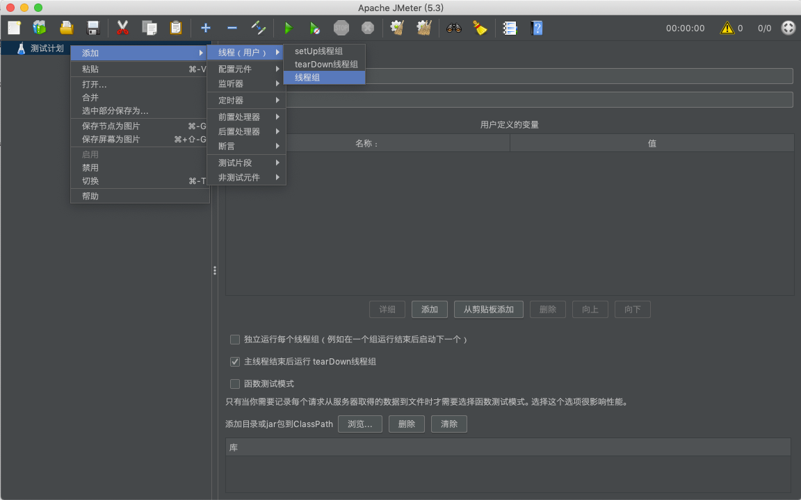This screenshot has height=500, width=801.
Task: Start the test with green play icon
Action: point(289,28)
